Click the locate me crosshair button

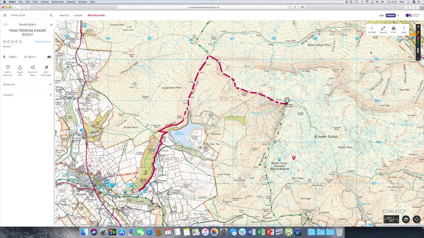pyautogui.click(x=416, y=219)
